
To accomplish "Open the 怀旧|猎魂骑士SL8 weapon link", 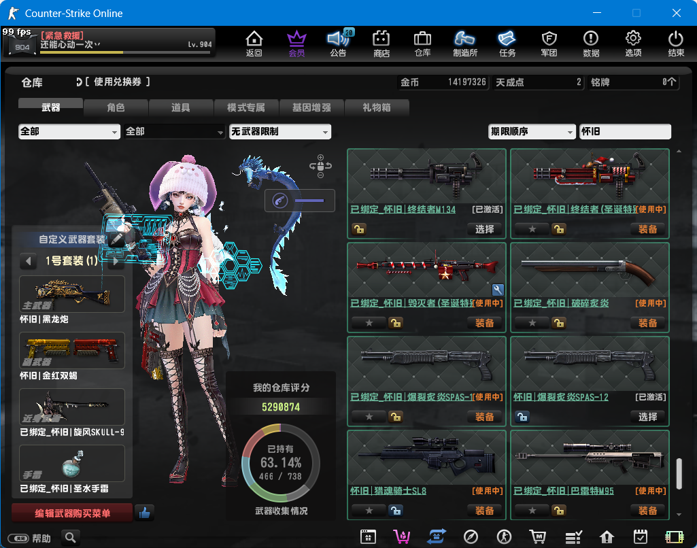I will [x=388, y=491].
